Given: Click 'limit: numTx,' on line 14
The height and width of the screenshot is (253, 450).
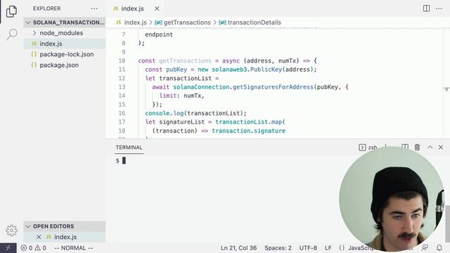Looking at the screenshot, I should click(181, 96).
